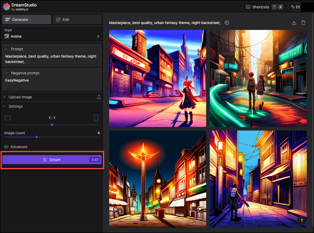Click the DreamStudio hexagon logo
Image resolution: width=314 pixels, height=233 pixels.
tap(6, 7)
